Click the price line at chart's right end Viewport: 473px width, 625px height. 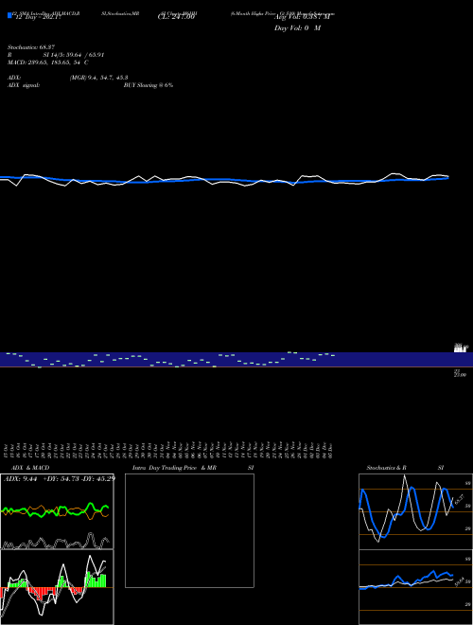tap(447, 176)
